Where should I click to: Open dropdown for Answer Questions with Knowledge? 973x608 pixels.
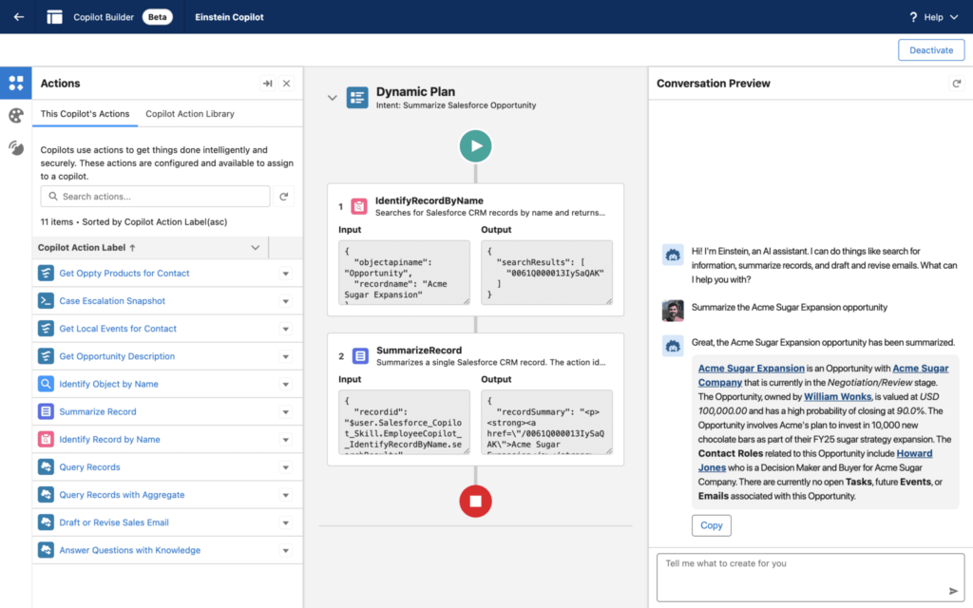[285, 550]
